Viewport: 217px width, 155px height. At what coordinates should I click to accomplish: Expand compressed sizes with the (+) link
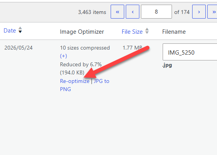pos(64,56)
